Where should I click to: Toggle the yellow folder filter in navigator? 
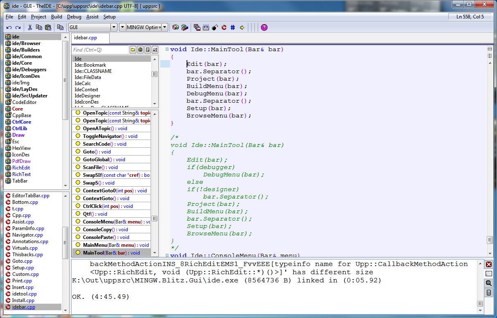tap(133, 50)
